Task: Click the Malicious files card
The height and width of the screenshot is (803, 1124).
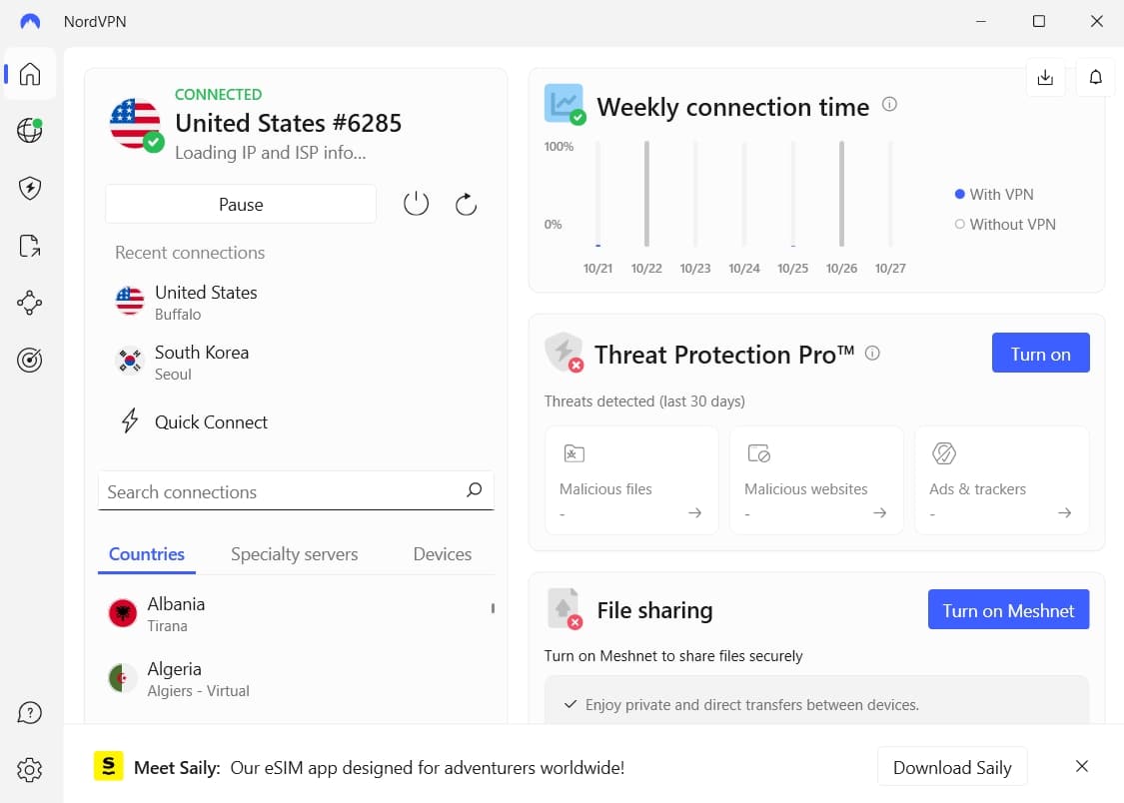Action: (631, 480)
